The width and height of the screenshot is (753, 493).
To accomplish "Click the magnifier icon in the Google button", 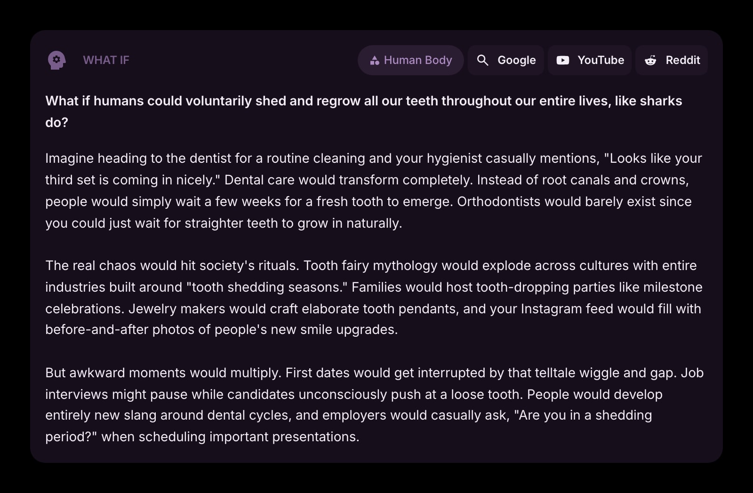I will 482,60.
